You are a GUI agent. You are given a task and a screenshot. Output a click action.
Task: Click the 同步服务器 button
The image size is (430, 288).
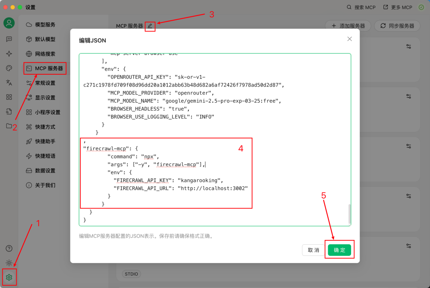(x=397, y=26)
